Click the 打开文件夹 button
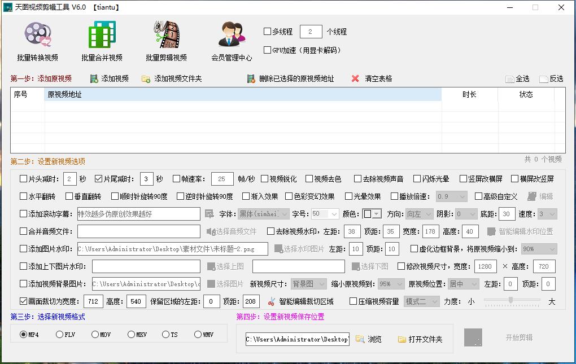This screenshot has height=364, width=576. pyautogui.click(x=420, y=339)
